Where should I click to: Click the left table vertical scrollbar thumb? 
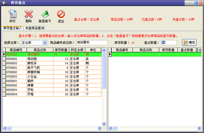(104, 71)
